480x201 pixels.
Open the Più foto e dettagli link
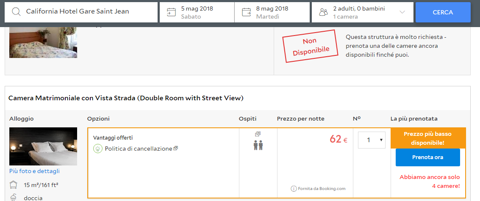click(34, 171)
